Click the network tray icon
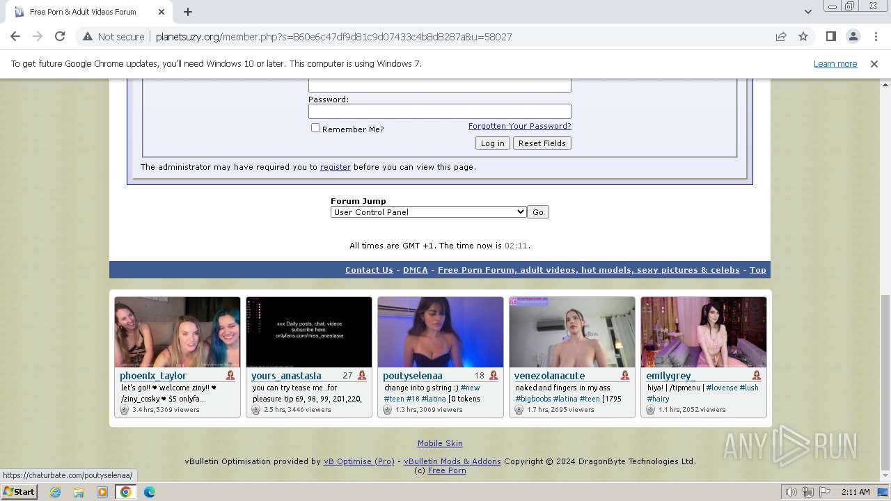This screenshot has width=891, height=501. click(807, 492)
